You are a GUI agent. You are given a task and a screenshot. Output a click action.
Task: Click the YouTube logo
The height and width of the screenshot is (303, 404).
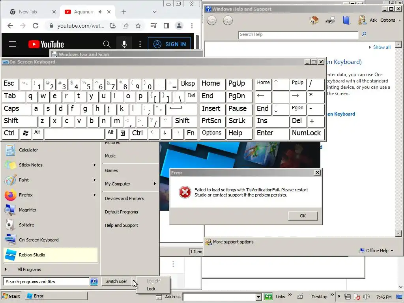pos(46,44)
